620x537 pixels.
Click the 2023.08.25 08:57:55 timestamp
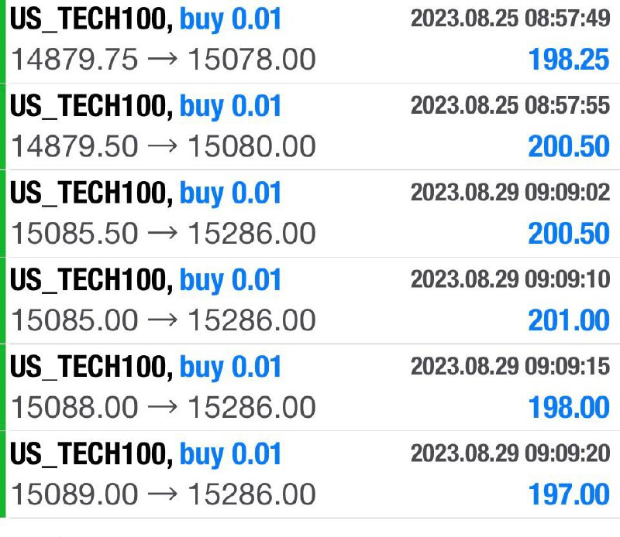coord(510,106)
